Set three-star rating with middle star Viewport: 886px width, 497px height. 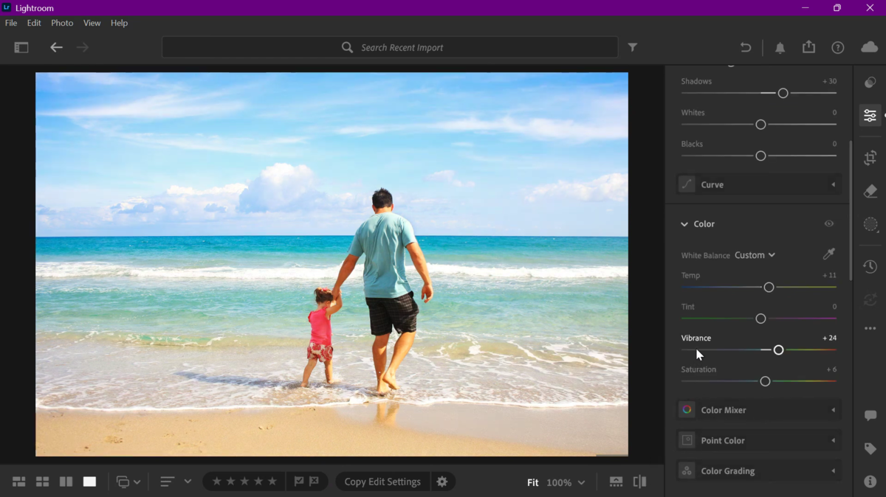tap(244, 482)
